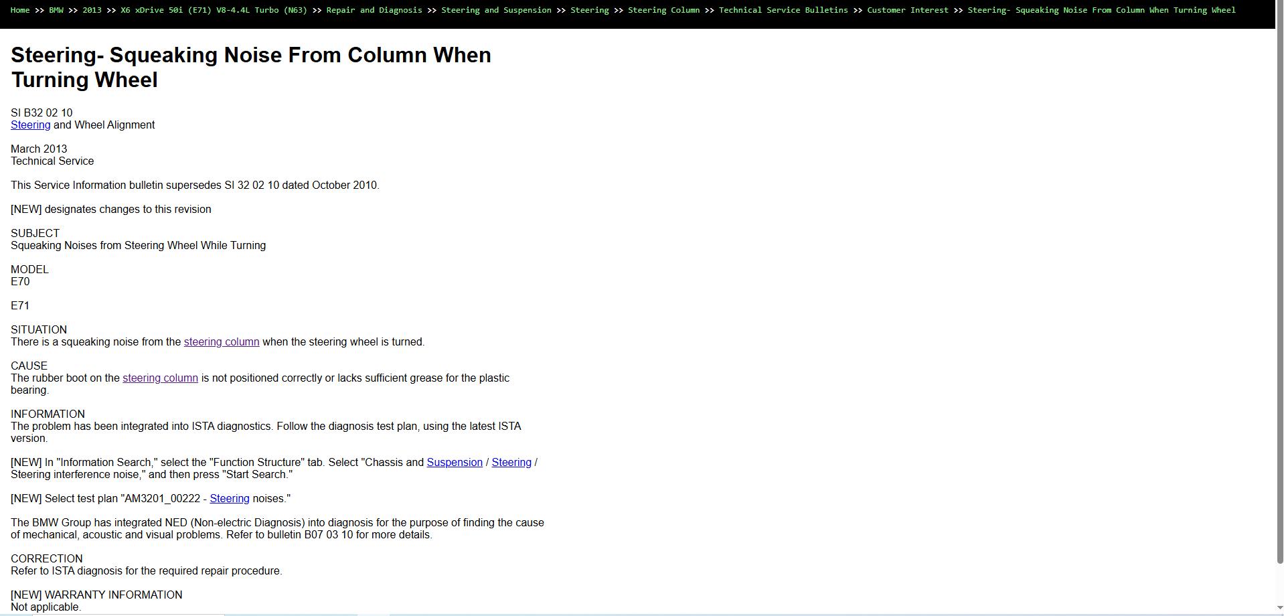This screenshot has height=616, width=1284.
Task: Open 2013 breadcrumb link
Action: [x=92, y=10]
